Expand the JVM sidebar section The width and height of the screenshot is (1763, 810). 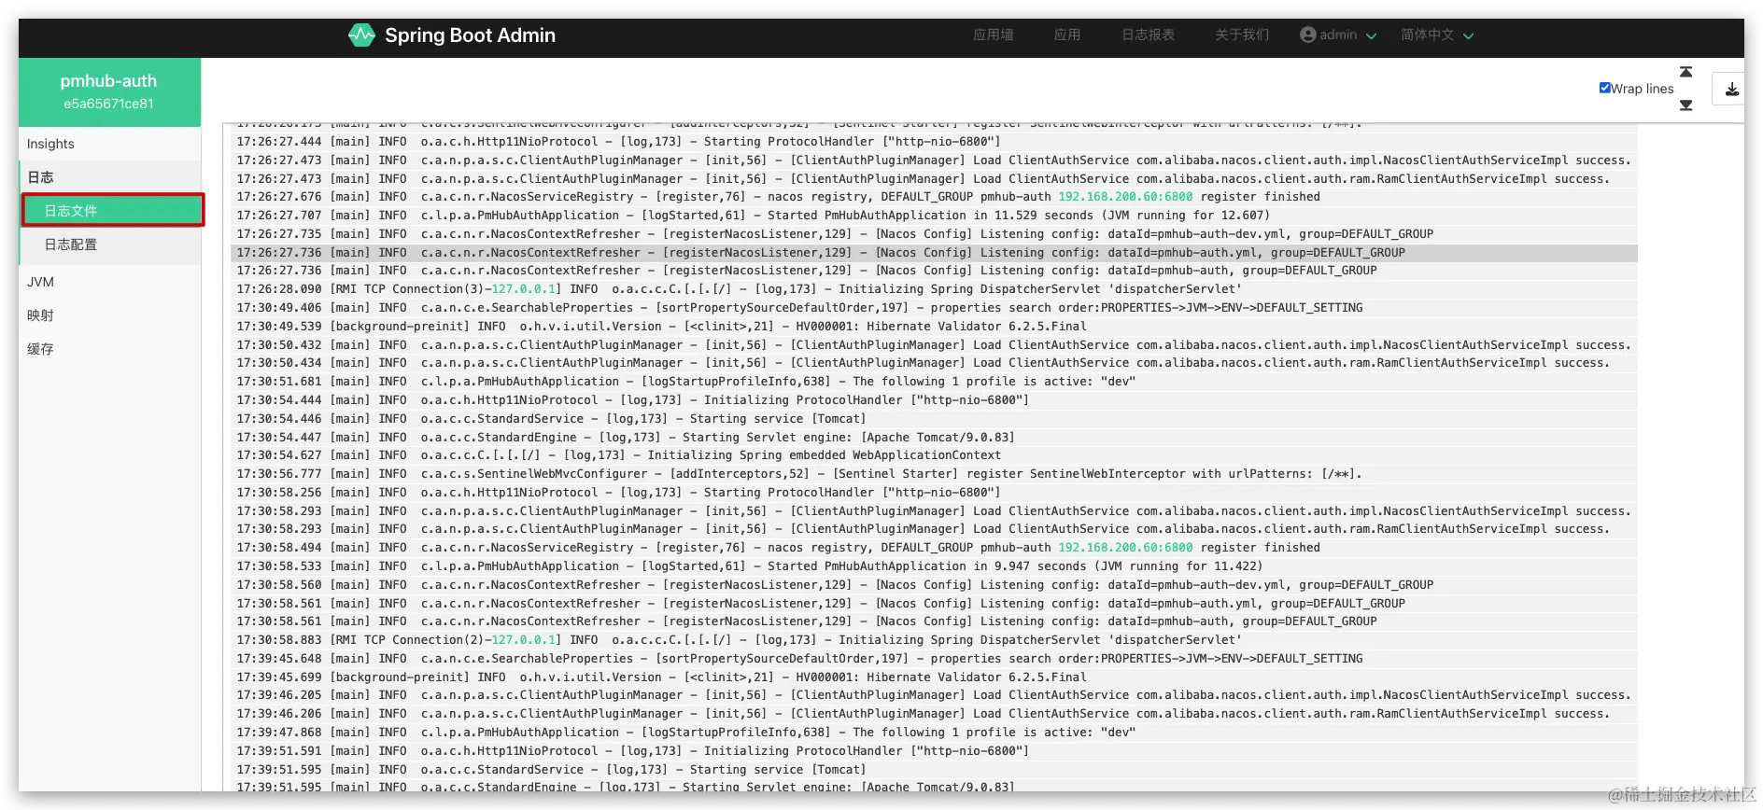pyautogui.click(x=110, y=282)
